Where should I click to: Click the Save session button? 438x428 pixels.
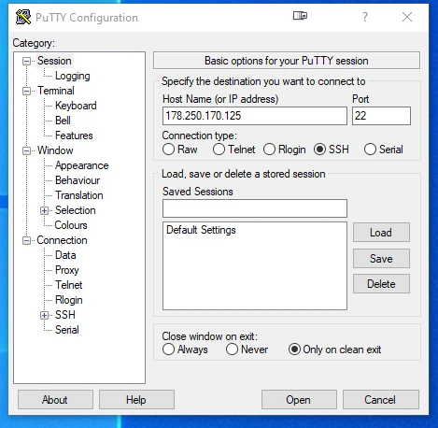point(381,258)
